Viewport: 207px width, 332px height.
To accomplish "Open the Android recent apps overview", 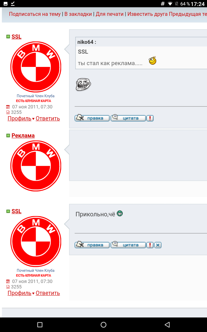I will [x=40, y=325].
